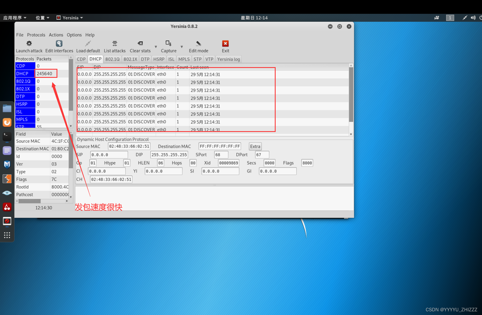
Task: Click the Clear stats icon
Action: pos(140,43)
